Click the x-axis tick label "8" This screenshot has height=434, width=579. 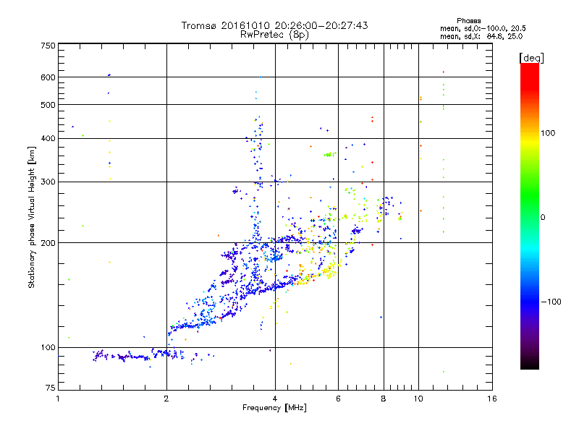384,399
